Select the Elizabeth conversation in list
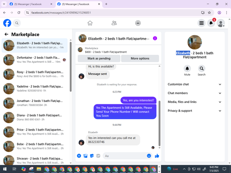Image resolution: width=231 pixels, height=173 pixels. tap(35, 45)
